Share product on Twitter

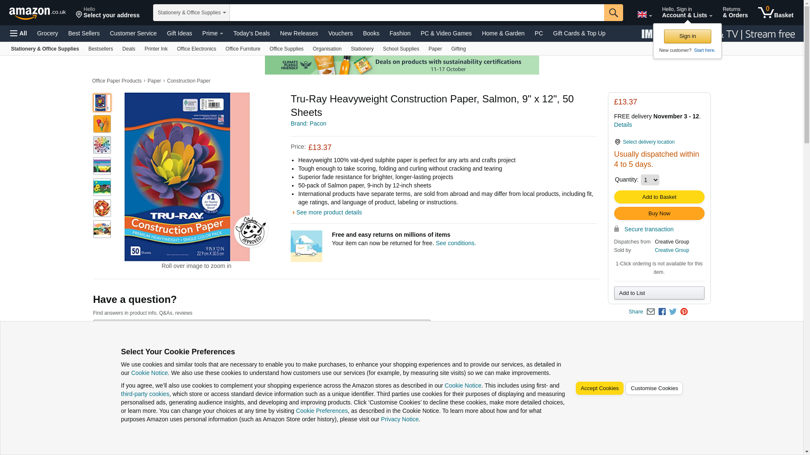[673, 312]
